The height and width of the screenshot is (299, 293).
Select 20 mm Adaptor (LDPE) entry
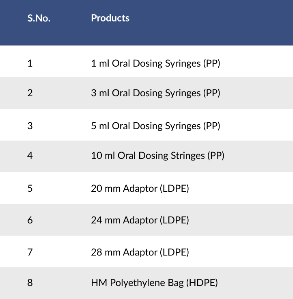[140, 188]
